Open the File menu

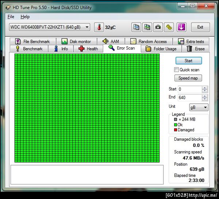[11, 17]
